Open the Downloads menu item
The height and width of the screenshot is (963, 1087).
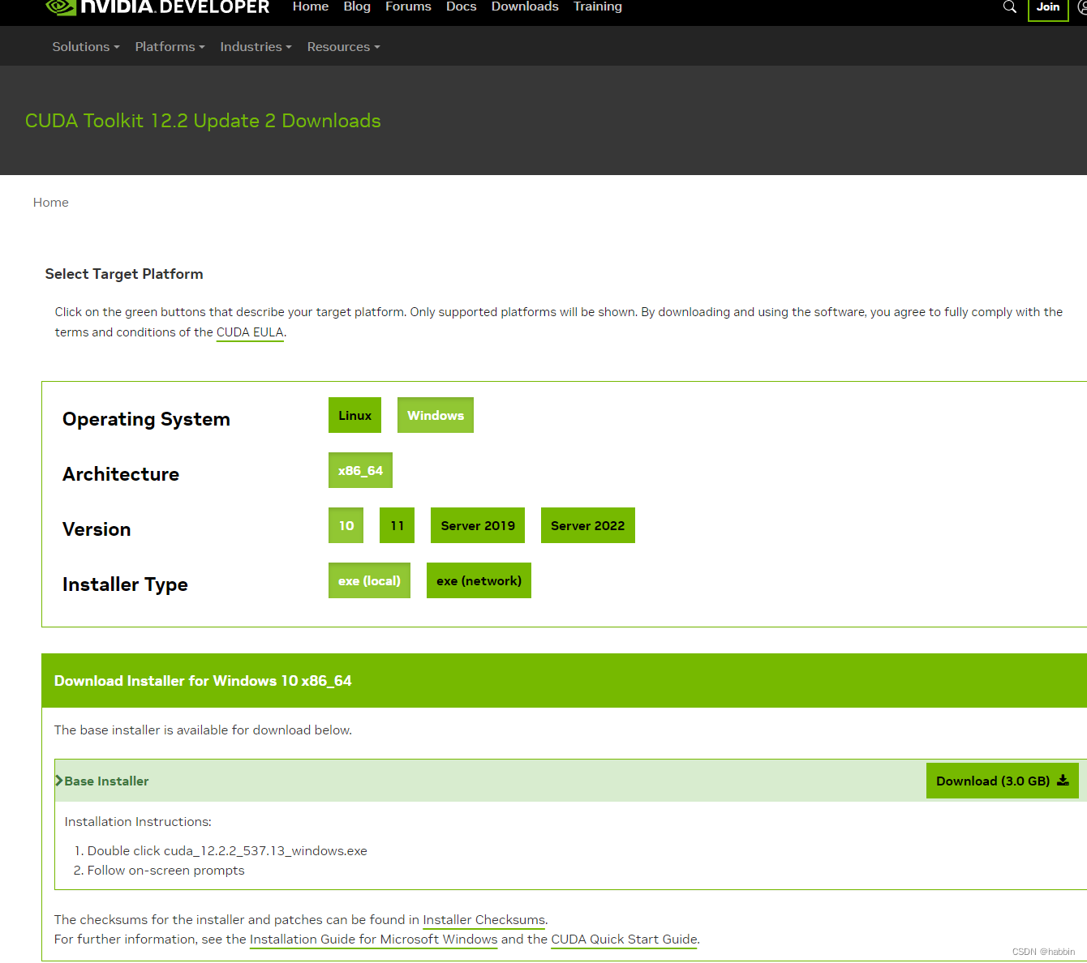tap(525, 6)
